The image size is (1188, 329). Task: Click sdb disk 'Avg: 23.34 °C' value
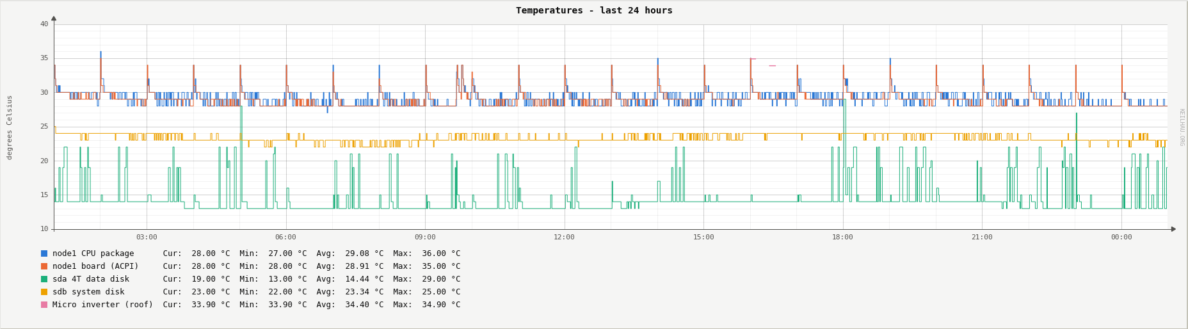click(350, 292)
